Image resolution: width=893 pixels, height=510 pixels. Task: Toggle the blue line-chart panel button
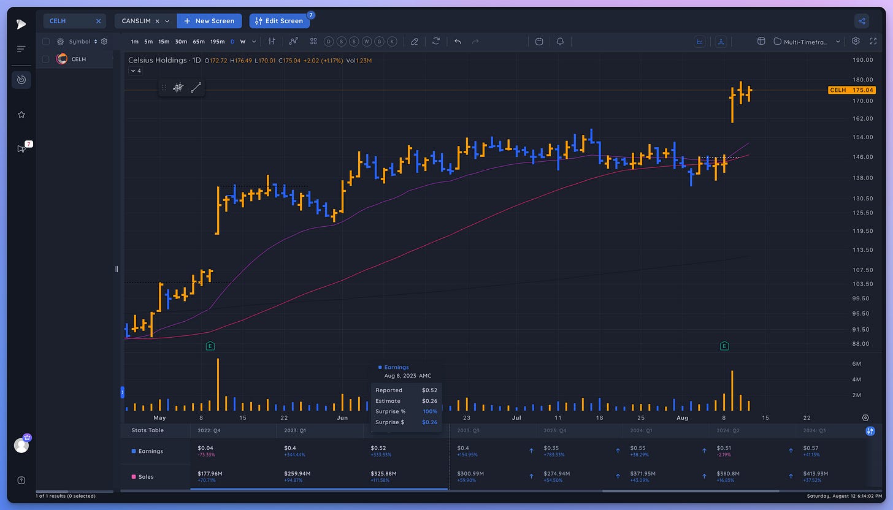[700, 42]
